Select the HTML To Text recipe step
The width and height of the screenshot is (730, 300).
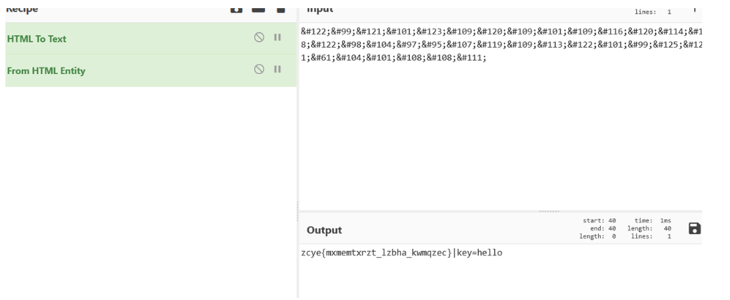[36, 39]
